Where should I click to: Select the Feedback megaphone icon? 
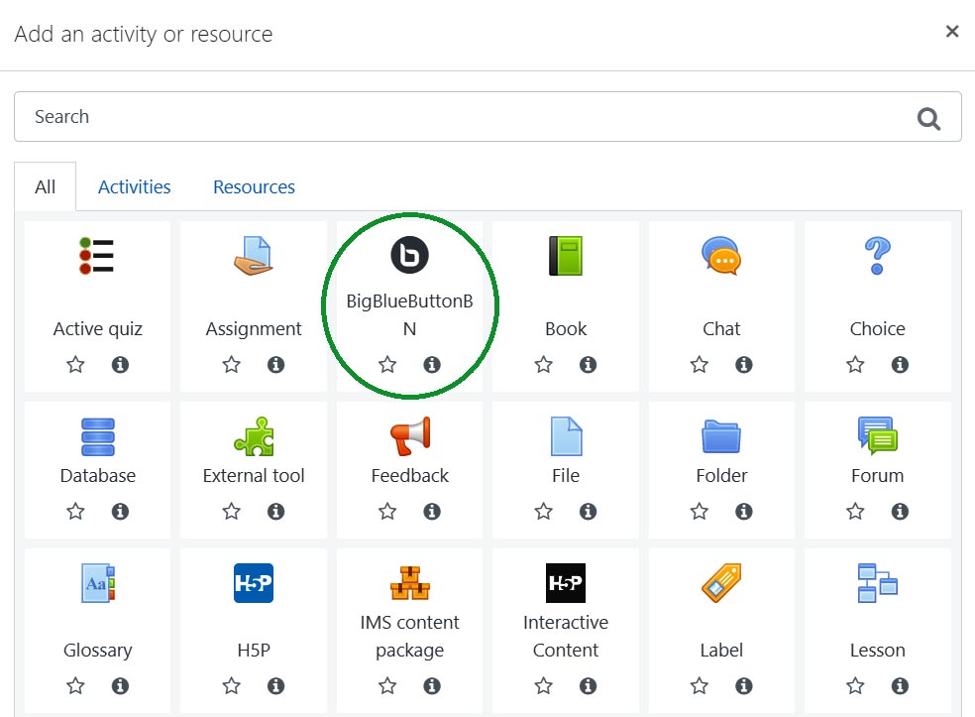point(409,436)
